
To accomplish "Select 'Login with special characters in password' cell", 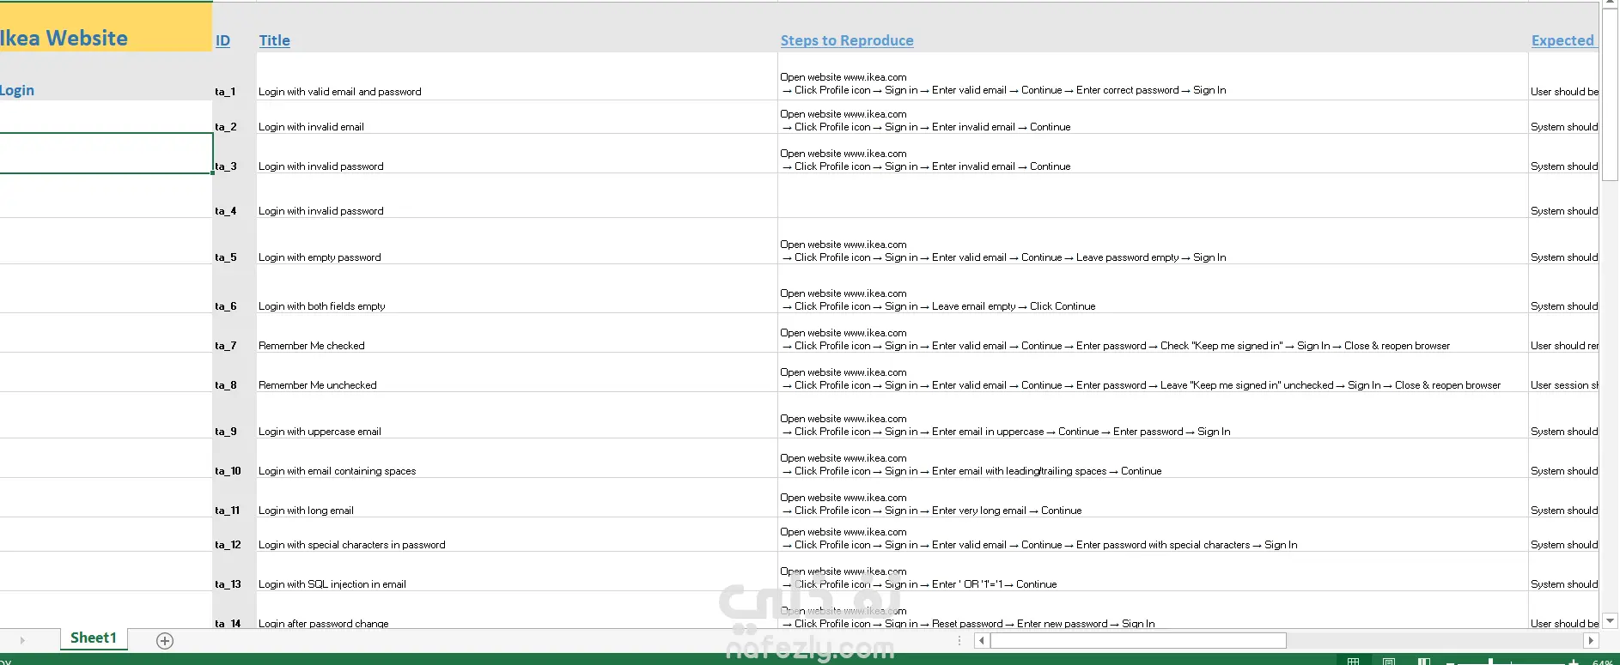I will [516, 535].
